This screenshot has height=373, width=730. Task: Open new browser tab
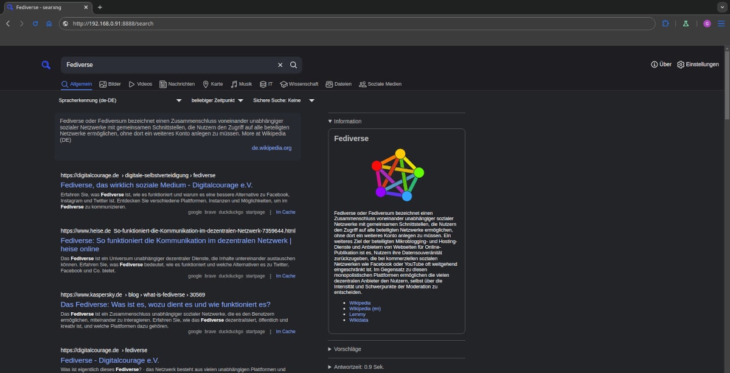[x=100, y=7]
